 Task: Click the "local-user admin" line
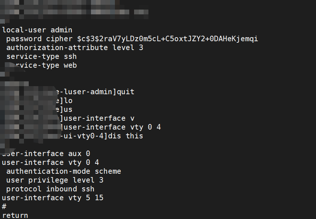(x=37, y=30)
